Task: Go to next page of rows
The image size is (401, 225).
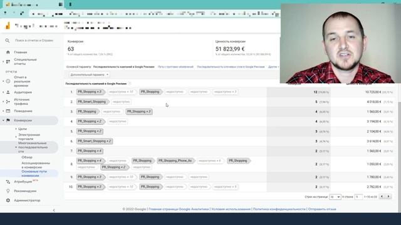Action: tap(388, 196)
